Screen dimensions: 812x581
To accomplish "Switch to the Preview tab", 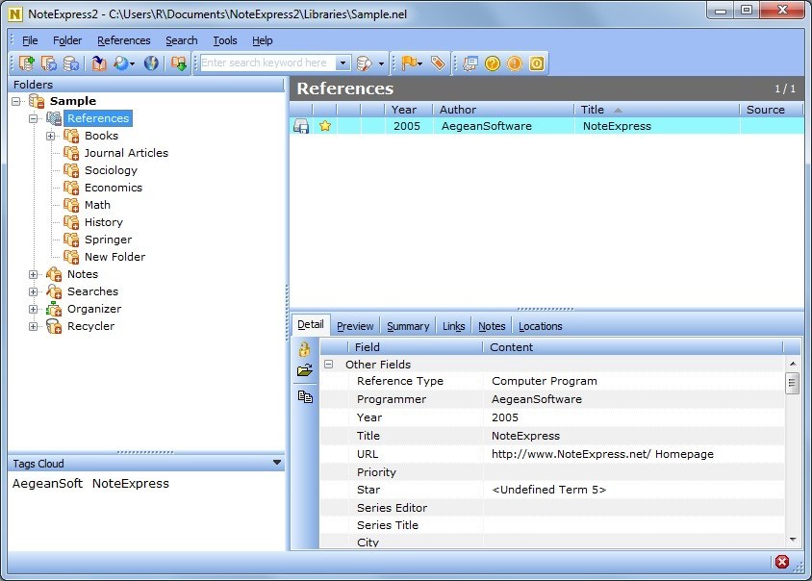I will [x=355, y=326].
